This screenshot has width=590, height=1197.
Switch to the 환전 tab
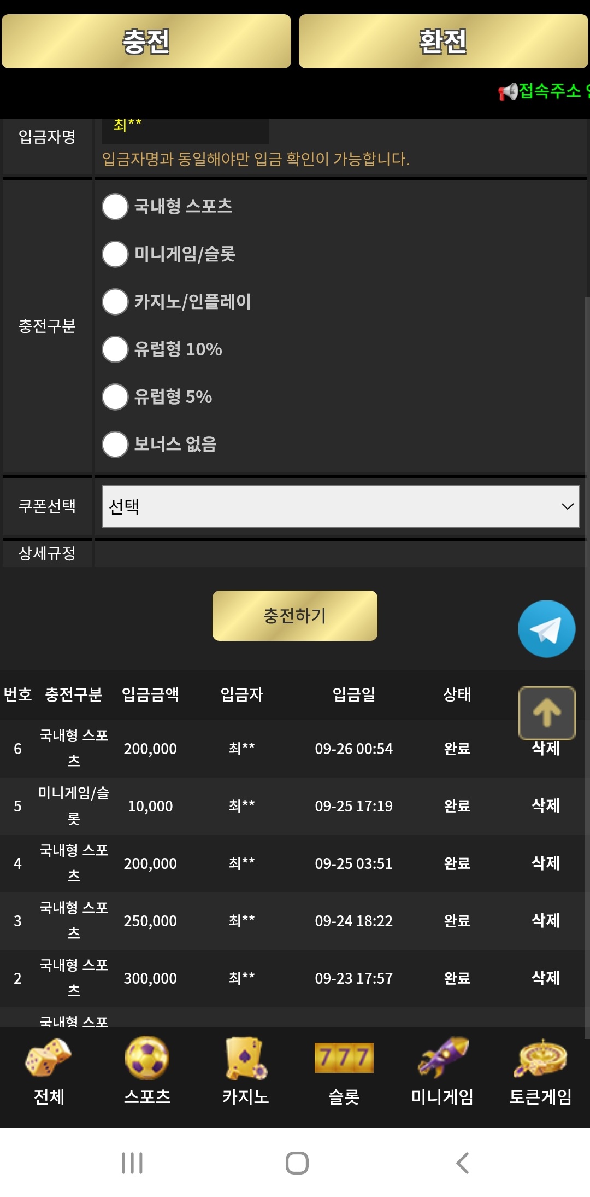(x=443, y=42)
